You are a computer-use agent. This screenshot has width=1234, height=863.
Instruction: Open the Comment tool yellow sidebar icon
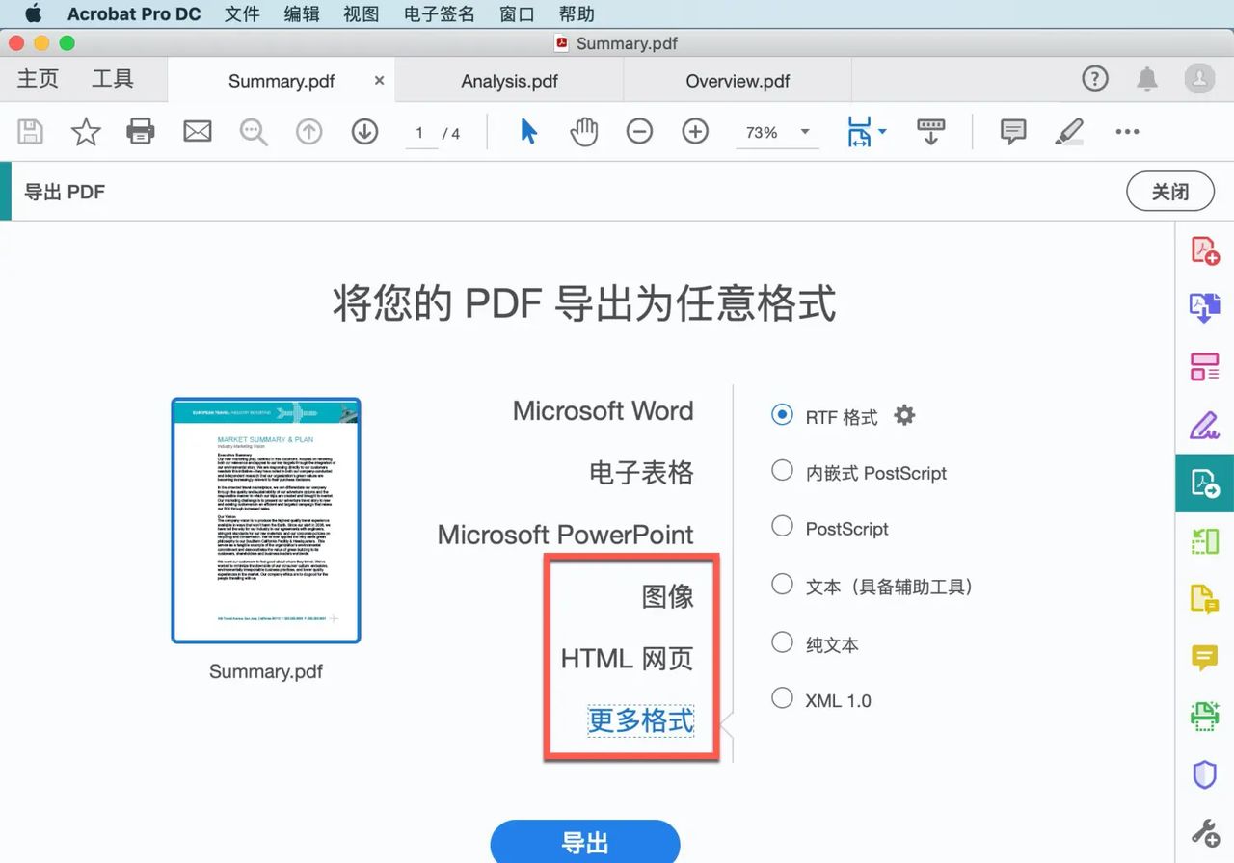coord(1205,658)
